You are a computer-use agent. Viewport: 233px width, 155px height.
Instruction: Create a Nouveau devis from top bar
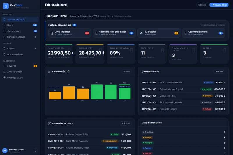tap(219, 5)
